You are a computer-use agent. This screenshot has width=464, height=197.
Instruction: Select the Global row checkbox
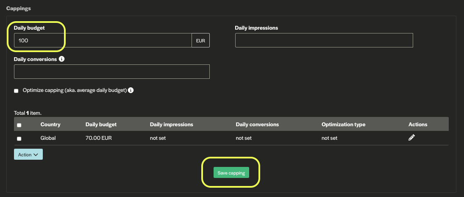click(19, 139)
